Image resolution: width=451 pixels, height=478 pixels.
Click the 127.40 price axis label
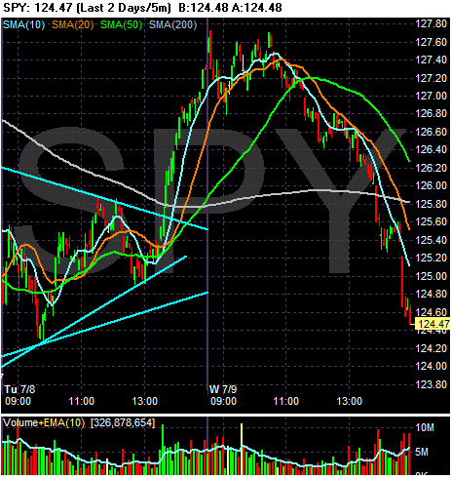click(x=431, y=60)
